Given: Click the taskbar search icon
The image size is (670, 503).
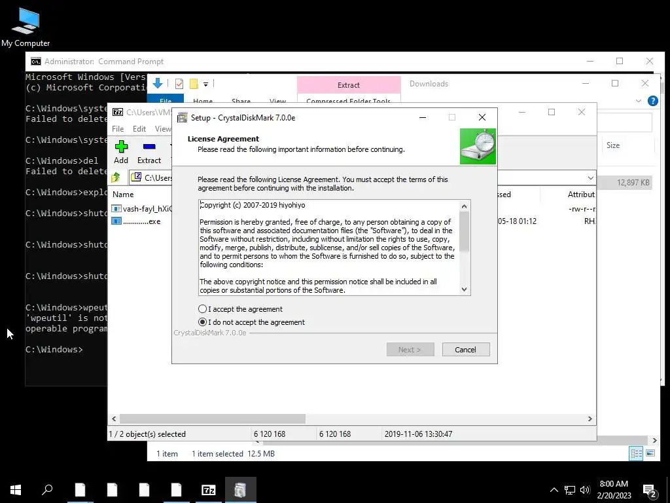Looking at the screenshot, I should pos(47,490).
